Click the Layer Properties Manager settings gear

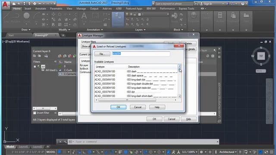coord(213,56)
